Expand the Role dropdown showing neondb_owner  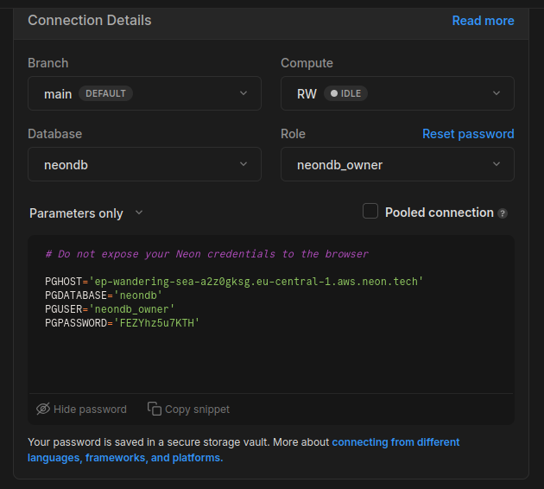(x=397, y=164)
